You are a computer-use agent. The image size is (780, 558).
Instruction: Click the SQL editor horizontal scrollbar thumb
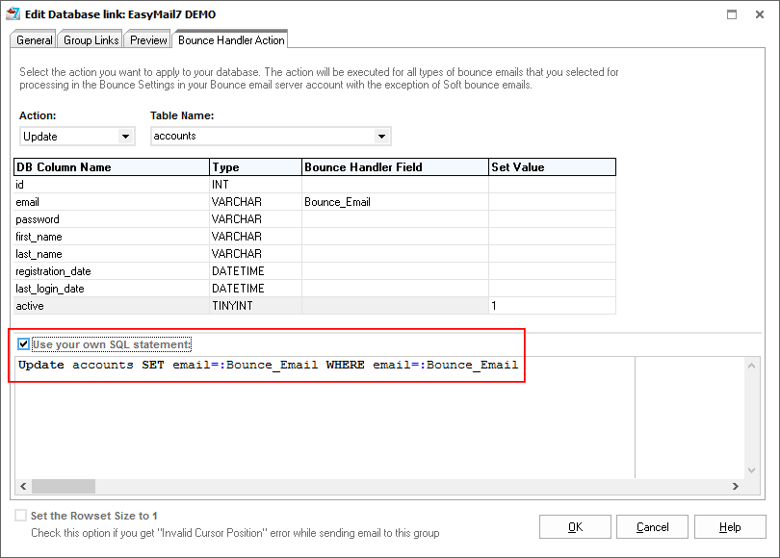coord(64,486)
